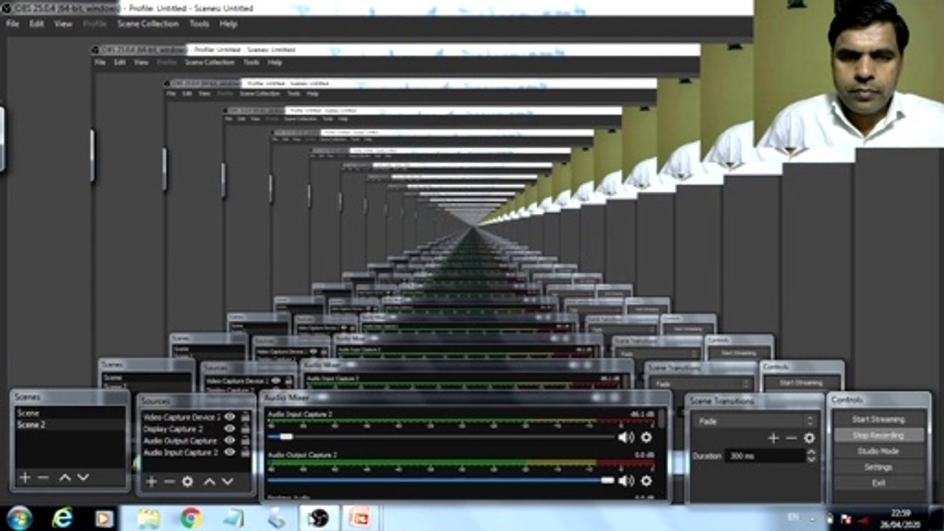Open the Fade transition dropdown in frontmost Scene Transitions

tap(755, 421)
